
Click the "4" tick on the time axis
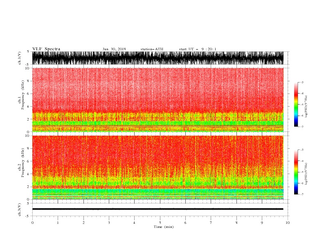click(134, 223)
